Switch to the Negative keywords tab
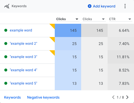 43,97
